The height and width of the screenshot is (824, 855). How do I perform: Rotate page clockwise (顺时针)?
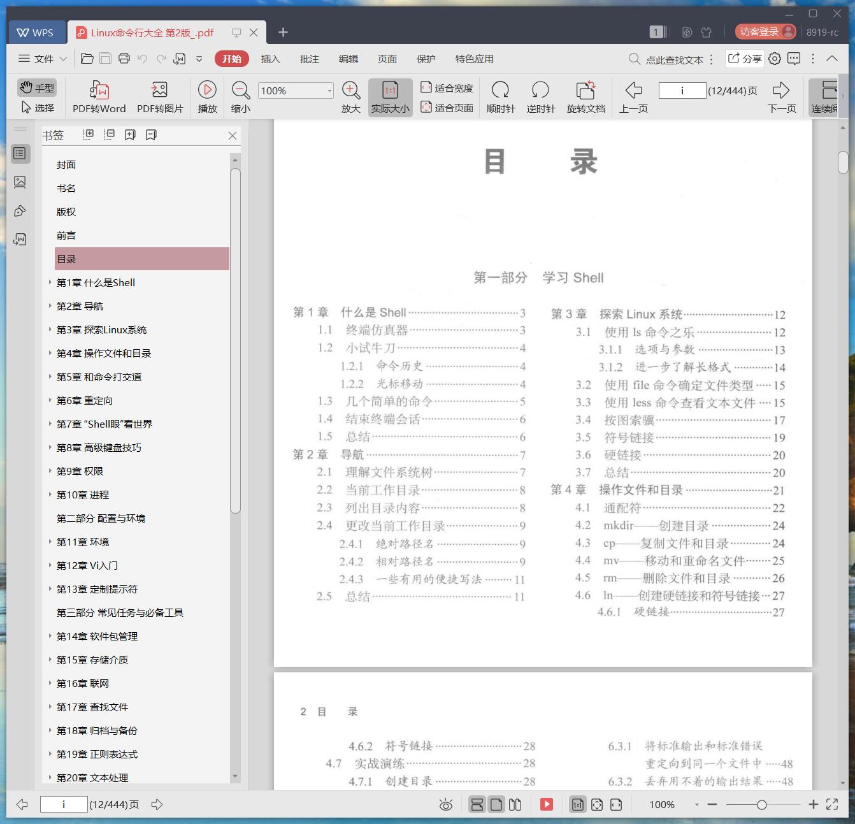[x=500, y=97]
